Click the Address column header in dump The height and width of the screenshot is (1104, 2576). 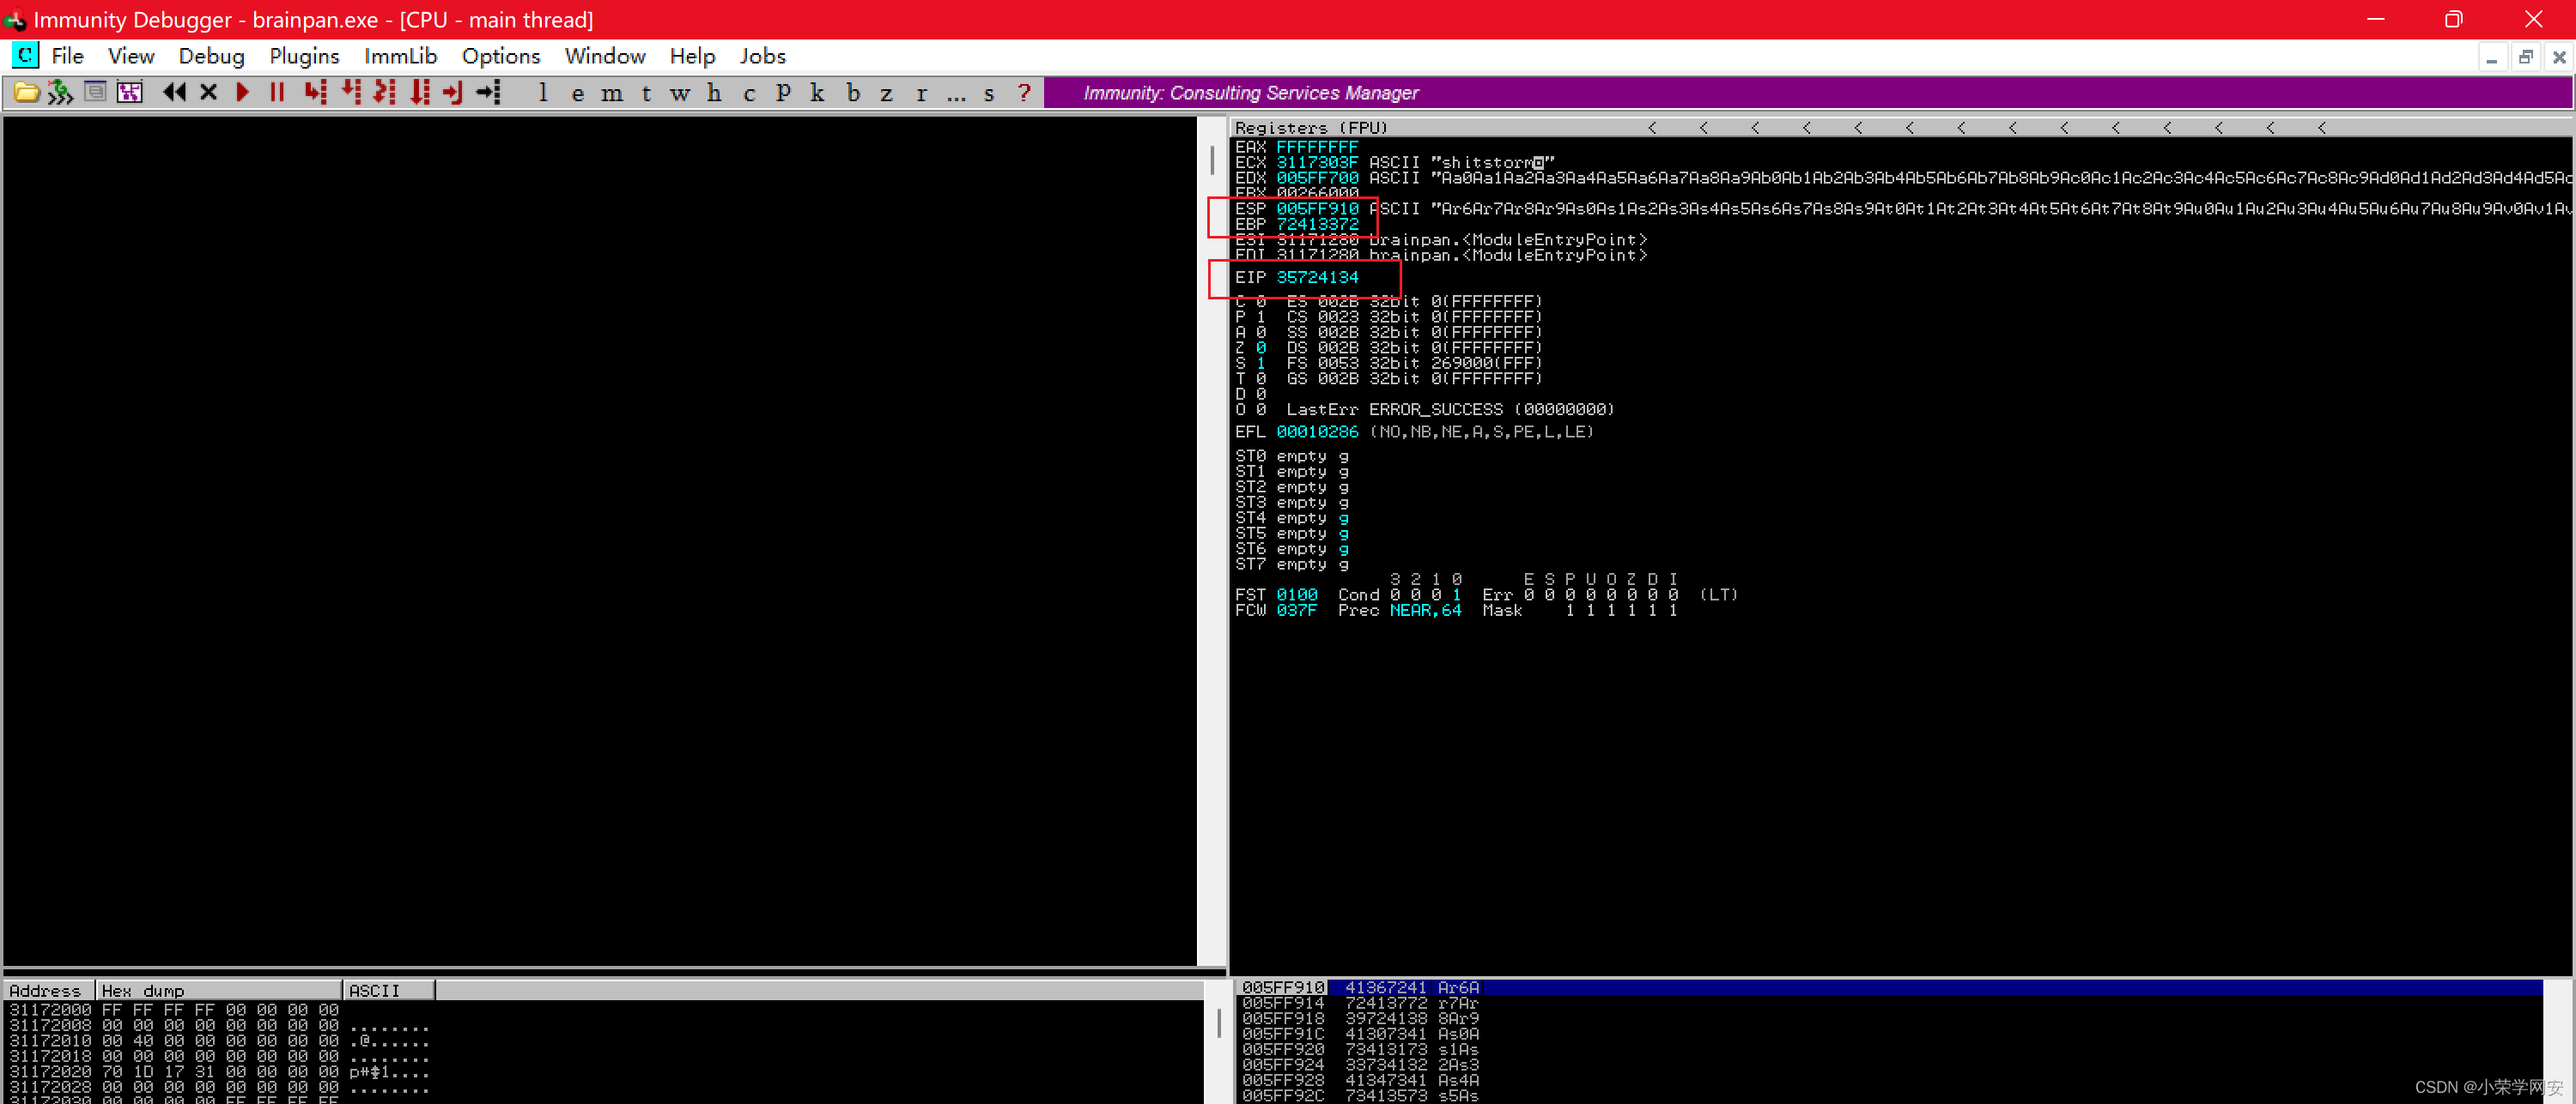point(49,990)
